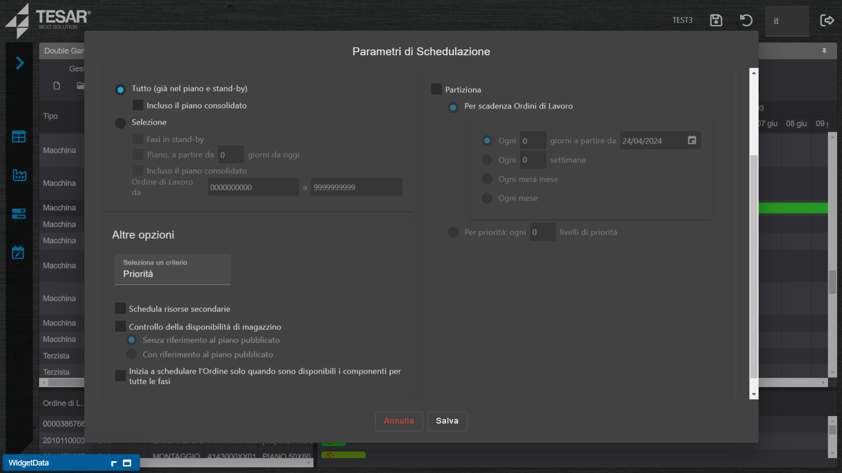Expand the sidebar with the chevron arrow
The width and height of the screenshot is (842, 473).
(x=20, y=63)
